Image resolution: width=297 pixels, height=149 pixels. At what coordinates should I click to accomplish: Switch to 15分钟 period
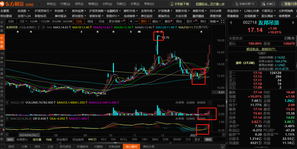45,21
